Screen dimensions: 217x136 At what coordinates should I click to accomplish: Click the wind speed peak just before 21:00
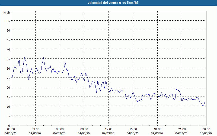coord(177,89)
